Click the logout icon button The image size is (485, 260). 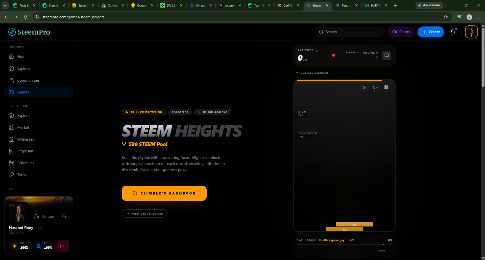(x=62, y=246)
